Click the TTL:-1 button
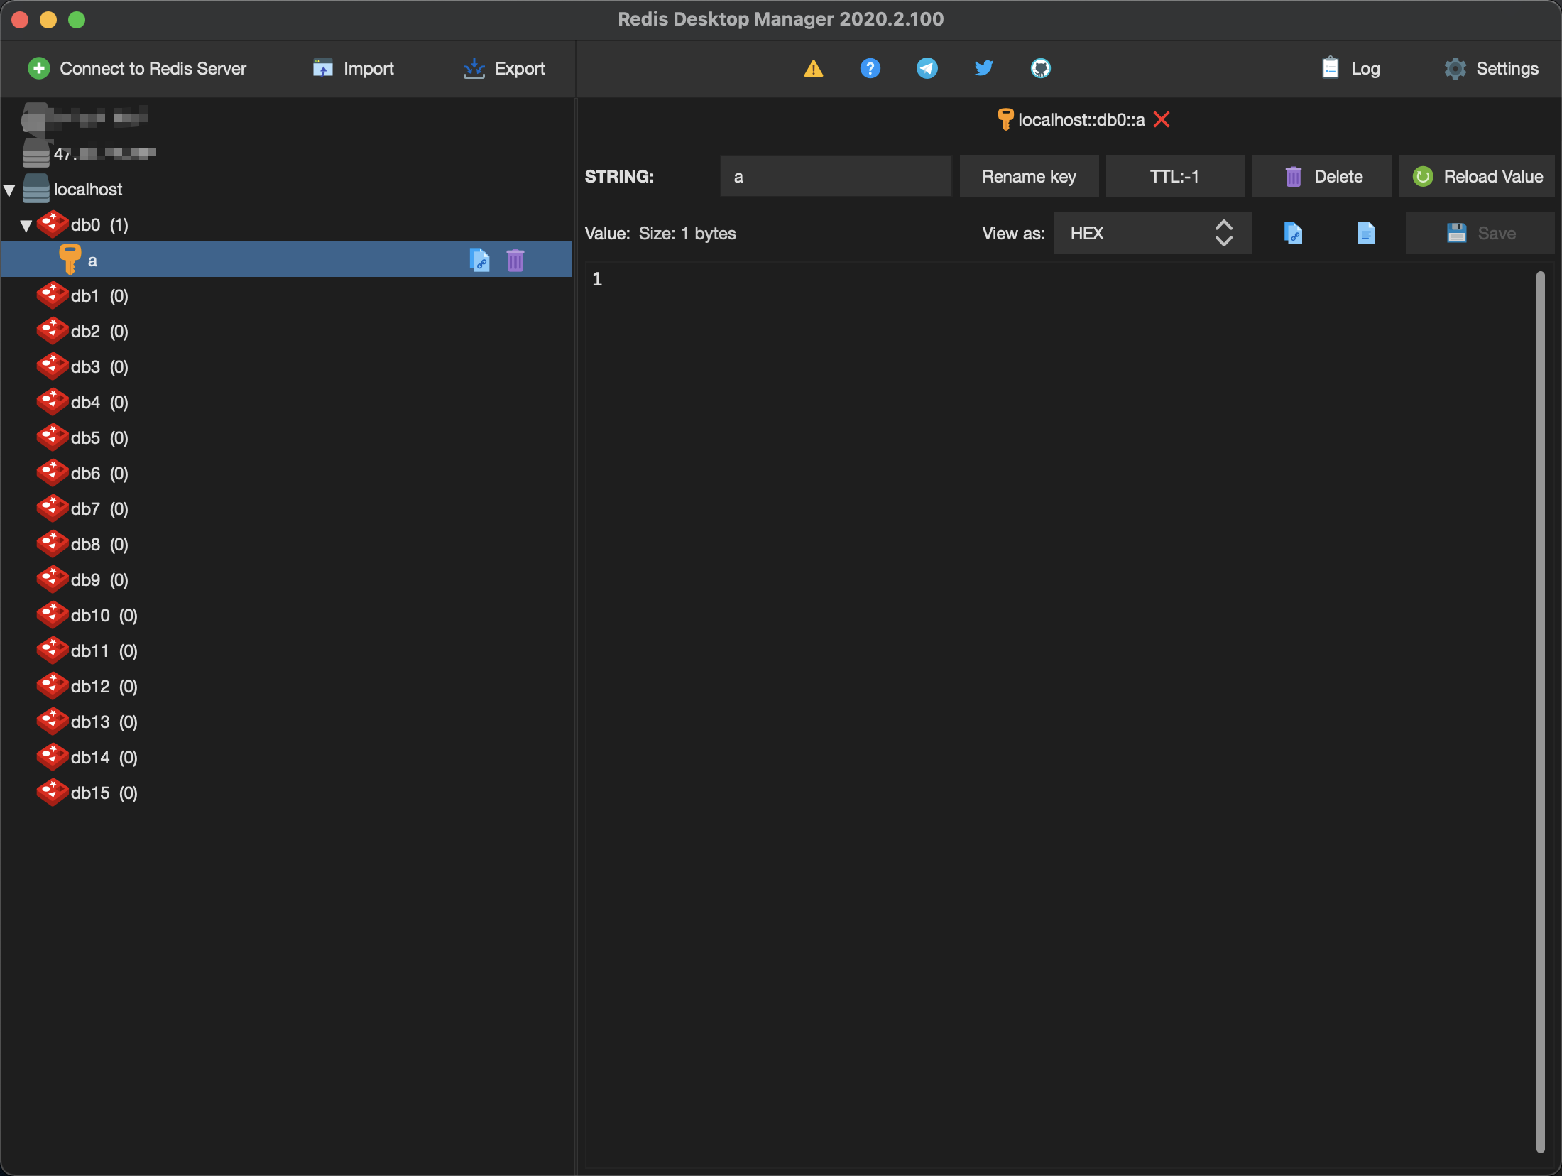The width and height of the screenshot is (1562, 1176). pos(1175,176)
